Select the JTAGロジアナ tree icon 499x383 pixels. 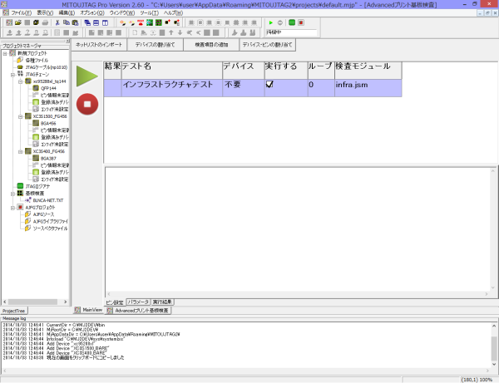click(x=21, y=185)
